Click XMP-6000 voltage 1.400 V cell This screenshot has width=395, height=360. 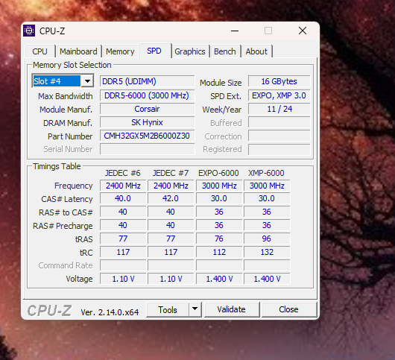pos(267,279)
